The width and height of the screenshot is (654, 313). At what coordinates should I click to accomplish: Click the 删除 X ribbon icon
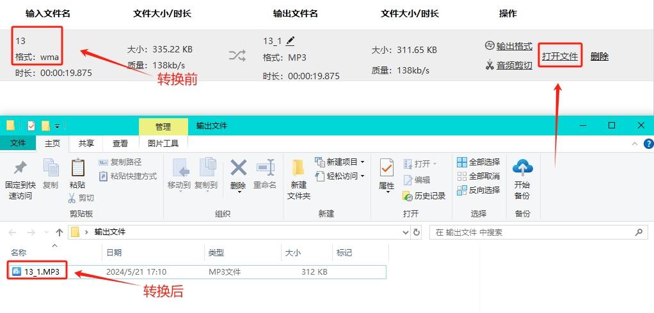point(238,168)
